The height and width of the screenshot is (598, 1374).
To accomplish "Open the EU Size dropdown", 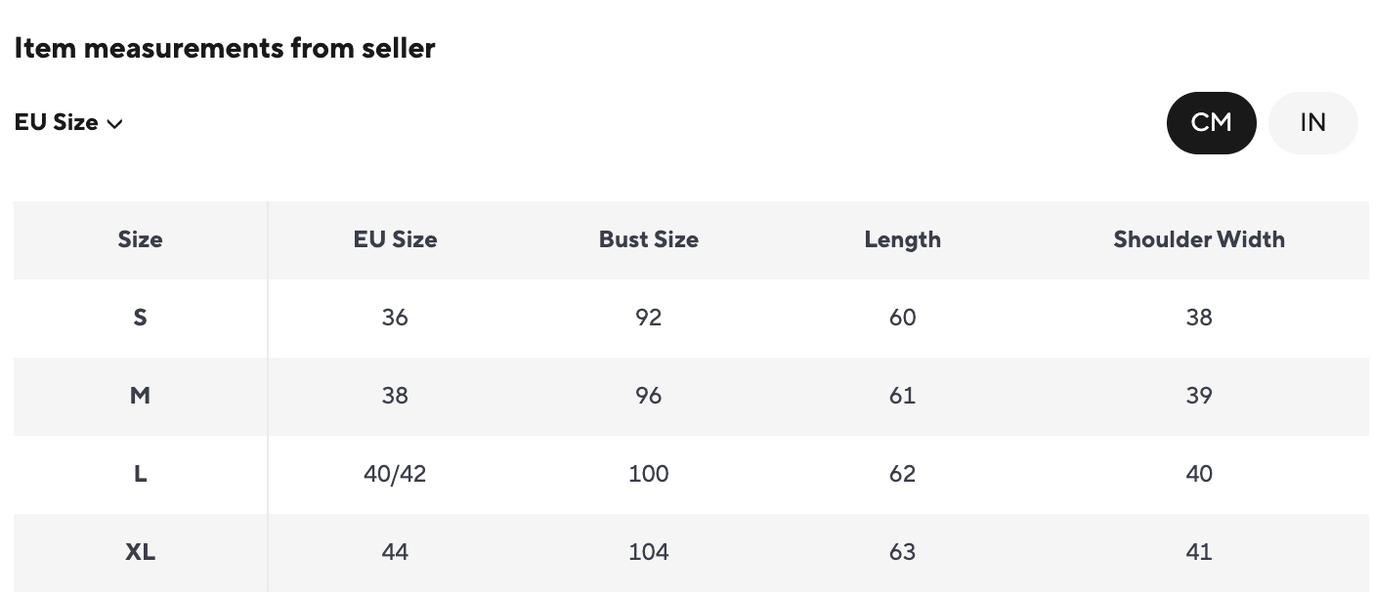I will click(x=67, y=123).
